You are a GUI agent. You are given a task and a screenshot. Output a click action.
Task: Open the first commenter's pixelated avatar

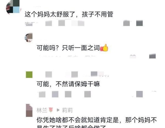point(13,7)
